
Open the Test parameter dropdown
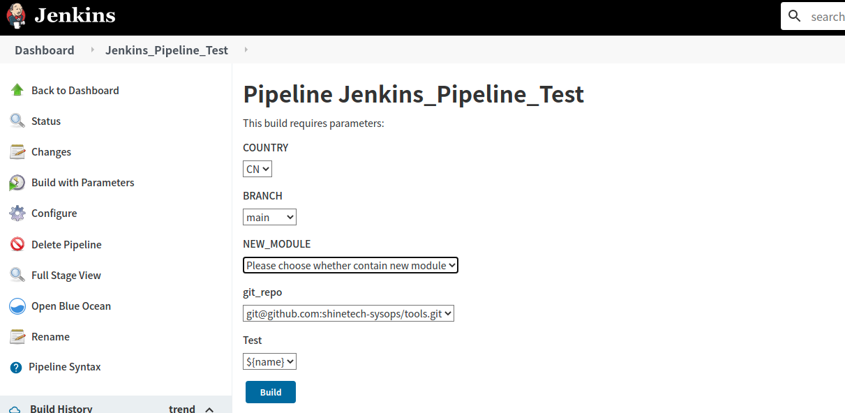click(x=269, y=361)
